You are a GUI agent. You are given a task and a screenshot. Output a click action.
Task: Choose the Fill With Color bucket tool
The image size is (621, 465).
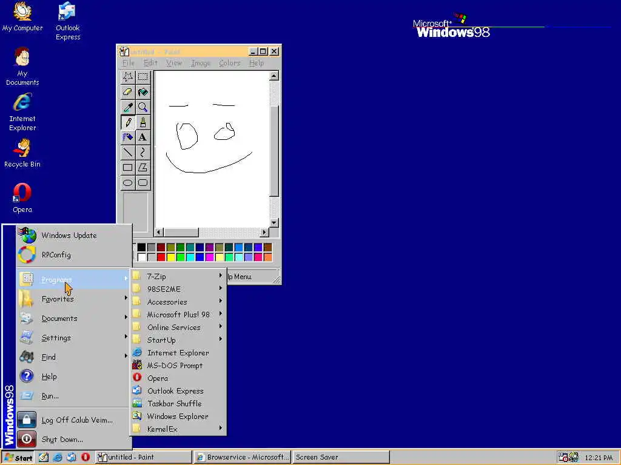143,92
